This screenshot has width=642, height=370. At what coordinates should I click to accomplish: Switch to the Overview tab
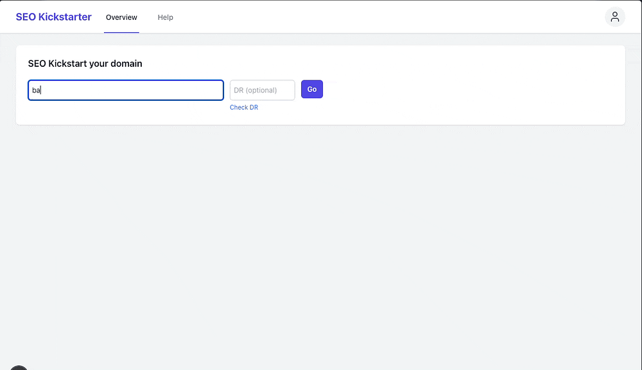tap(121, 17)
